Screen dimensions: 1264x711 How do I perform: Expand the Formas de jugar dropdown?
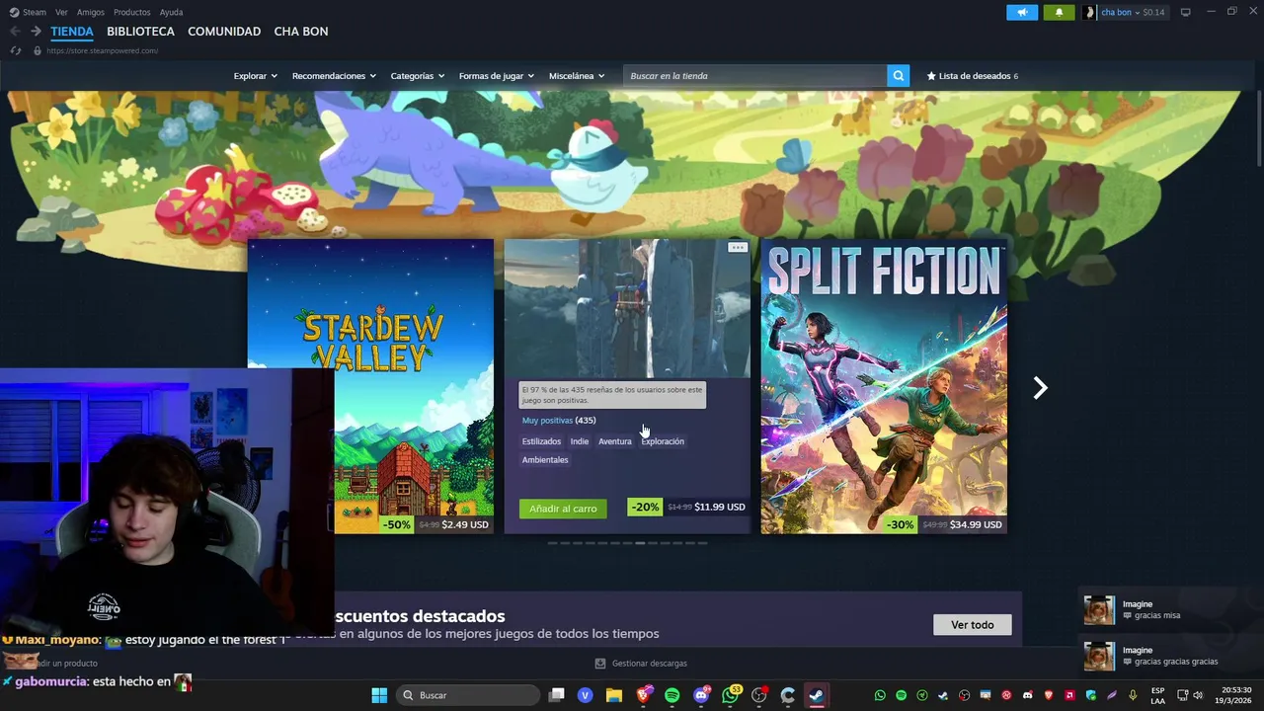[x=496, y=76]
